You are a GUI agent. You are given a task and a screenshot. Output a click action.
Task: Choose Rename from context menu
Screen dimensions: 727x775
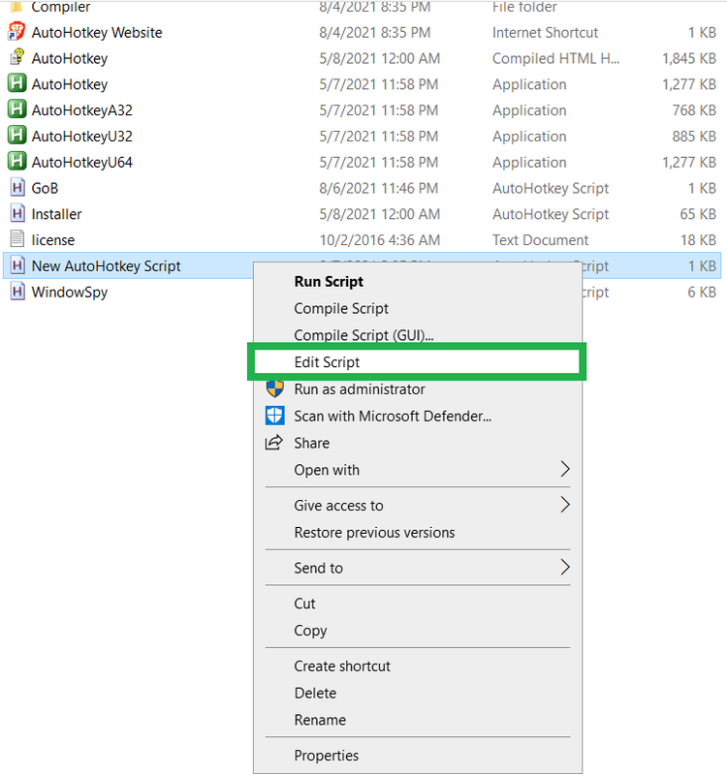[320, 720]
